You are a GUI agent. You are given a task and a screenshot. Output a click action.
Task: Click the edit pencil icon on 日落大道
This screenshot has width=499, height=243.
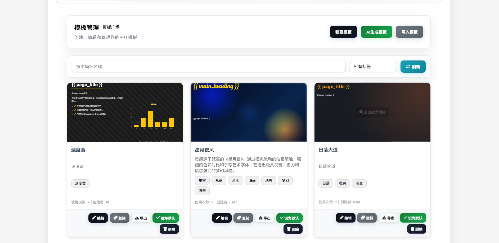341,218
